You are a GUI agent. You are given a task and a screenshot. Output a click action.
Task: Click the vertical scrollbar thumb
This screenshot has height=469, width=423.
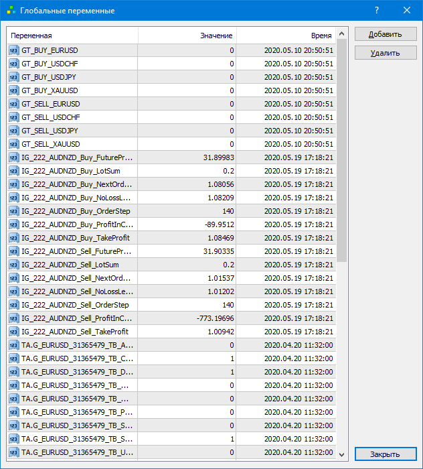coord(342,151)
